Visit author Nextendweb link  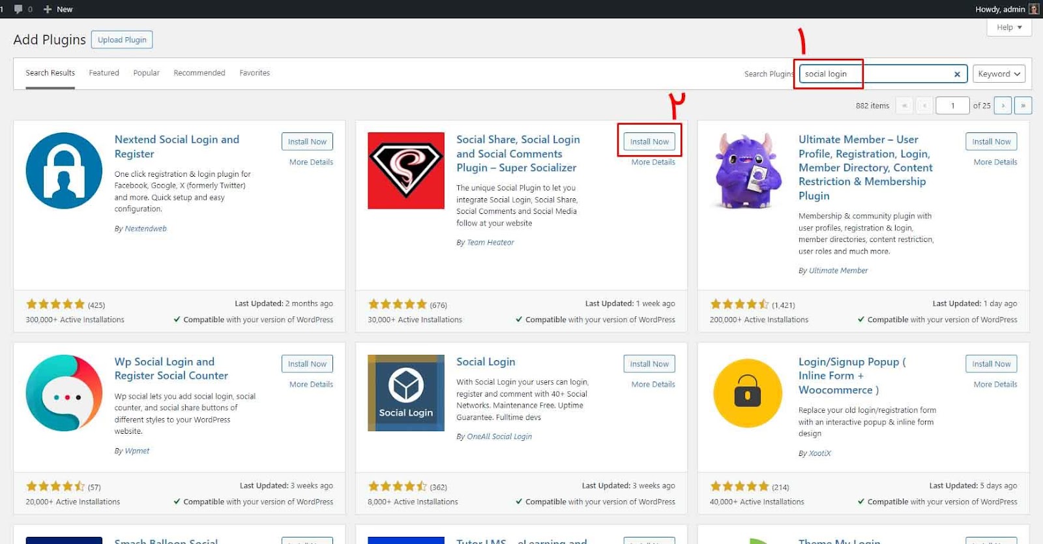(145, 229)
